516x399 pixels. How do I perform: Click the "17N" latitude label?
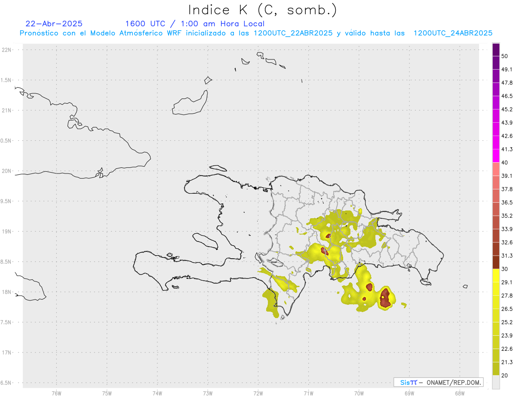(7, 353)
